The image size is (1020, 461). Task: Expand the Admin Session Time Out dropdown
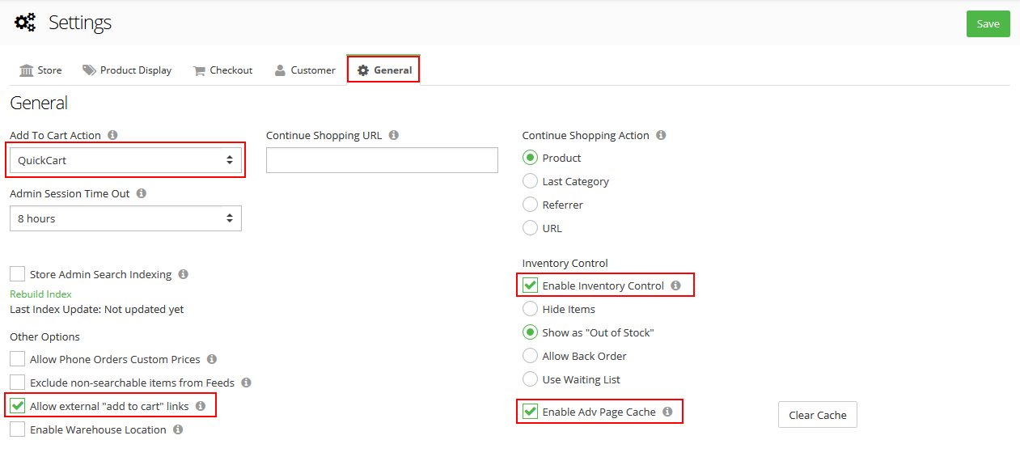[125, 218]
